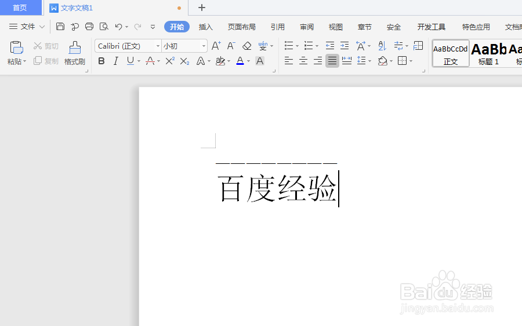Select the Format Painter (格式刷)
The image size is (522, 326).
75,53
